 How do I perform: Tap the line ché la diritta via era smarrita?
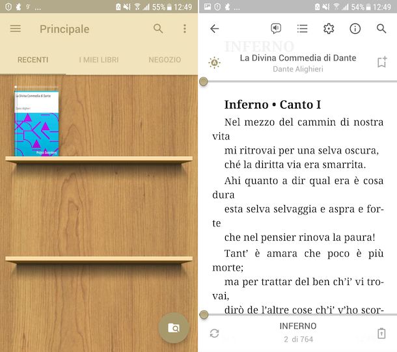click(295, 165)
